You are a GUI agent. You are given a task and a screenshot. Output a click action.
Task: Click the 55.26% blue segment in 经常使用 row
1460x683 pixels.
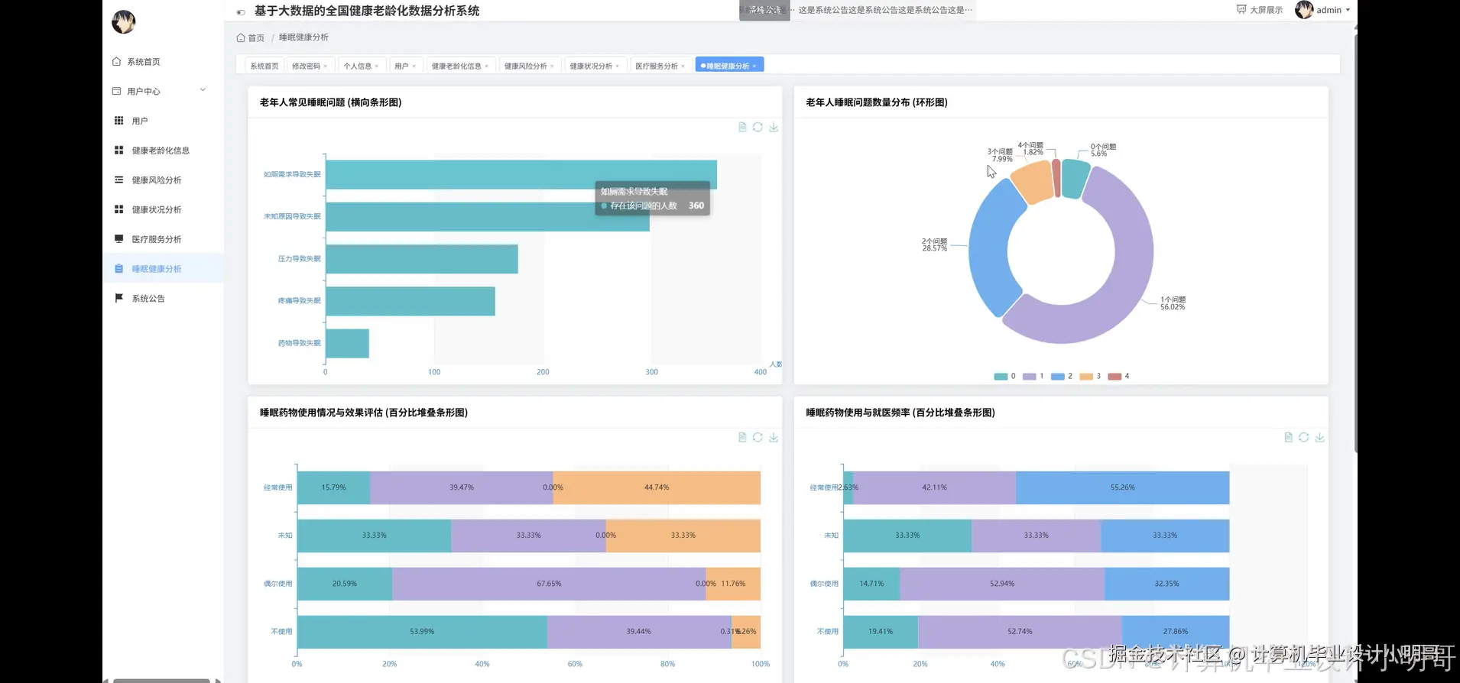click(1123, 487)
